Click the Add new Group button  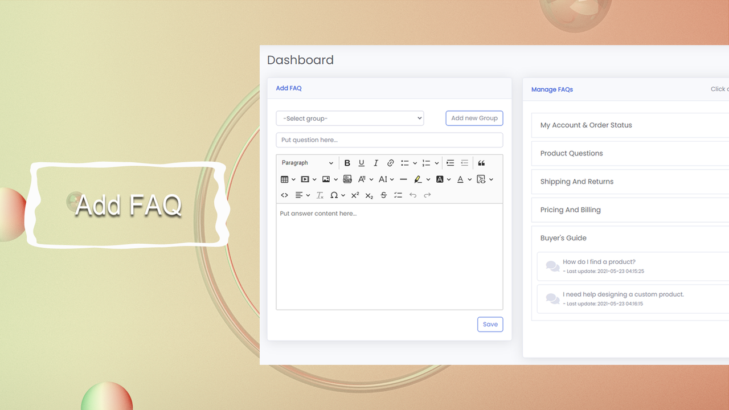click(x=474, y=118)
